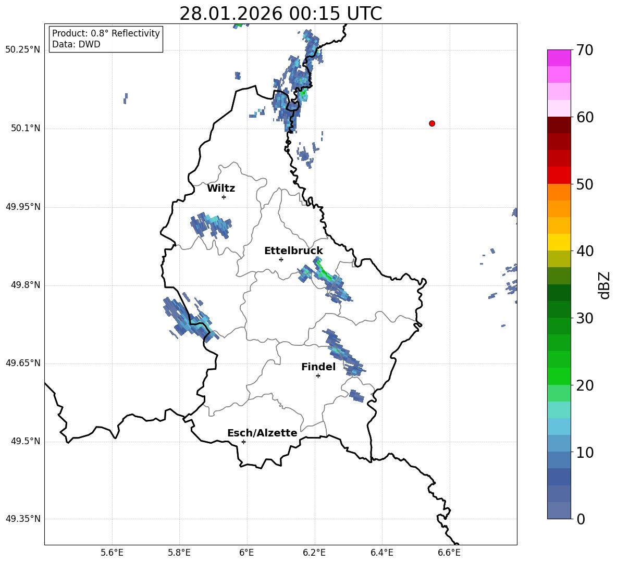Click the colorbar tick label 20
Image resolution: width=617 pixels, height=563 pixels.
(x=585, y=385)
